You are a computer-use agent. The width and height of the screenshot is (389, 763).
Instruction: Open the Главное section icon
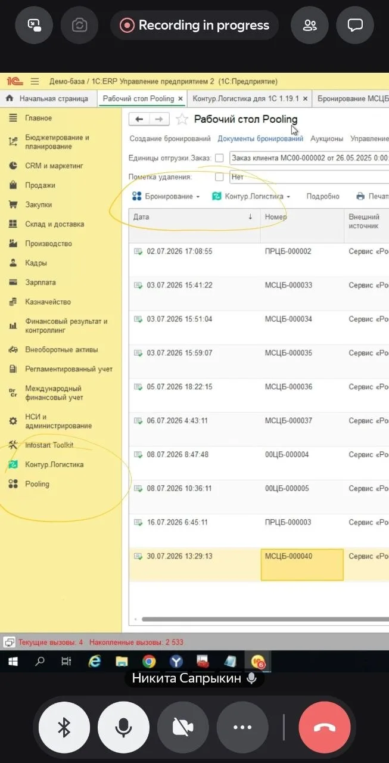click(13, 118)
